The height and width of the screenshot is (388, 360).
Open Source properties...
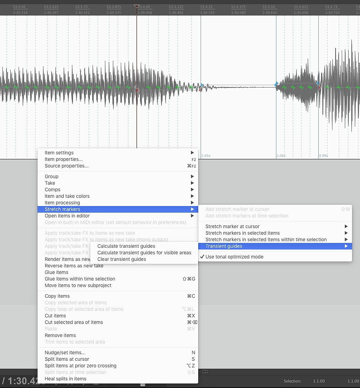(x=118, y=166)
